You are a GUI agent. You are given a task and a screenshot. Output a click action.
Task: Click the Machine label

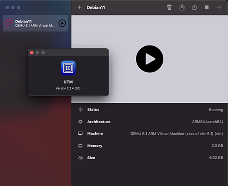tap(95, 133)
